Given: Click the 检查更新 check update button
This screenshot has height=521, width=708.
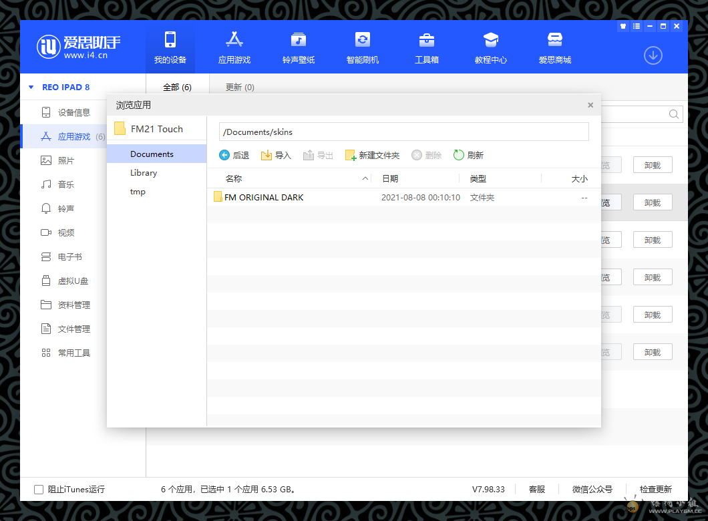Looking at the screenshot, I should [x=655, y=490].
